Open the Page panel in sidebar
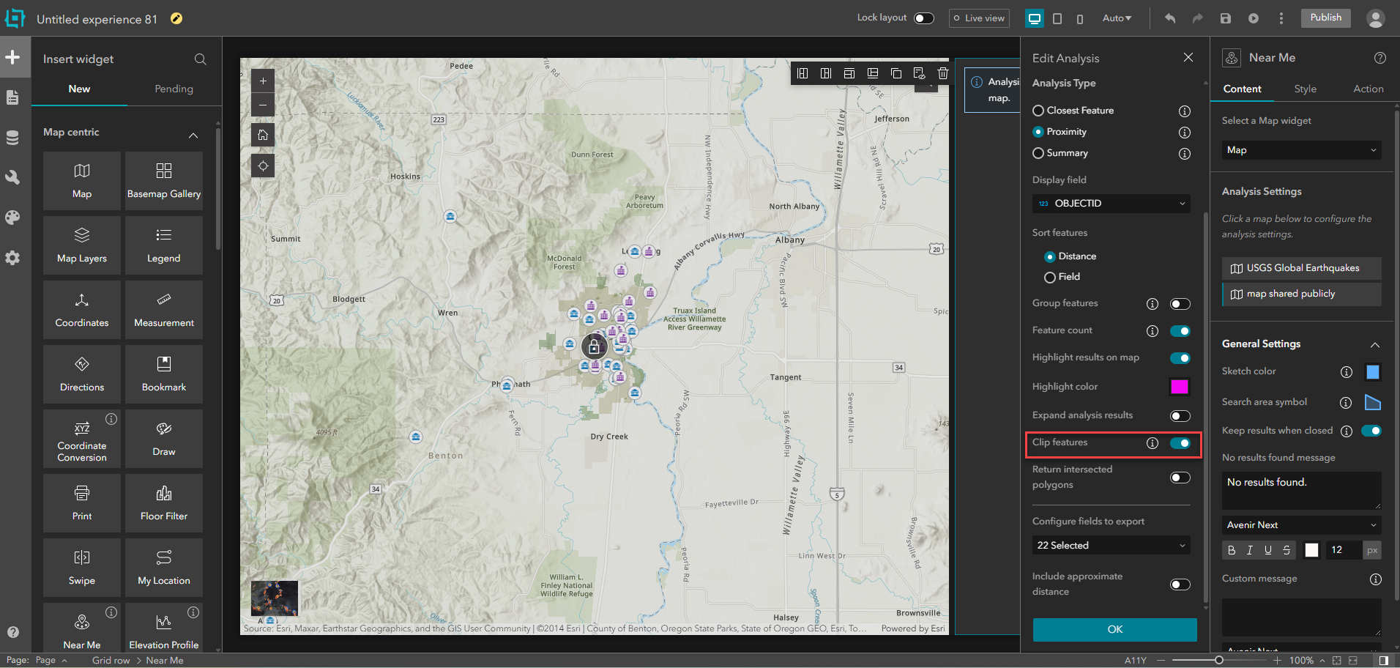Viewport: 1400px width, 668px height. pyautogui.click(x=12, y=97)
